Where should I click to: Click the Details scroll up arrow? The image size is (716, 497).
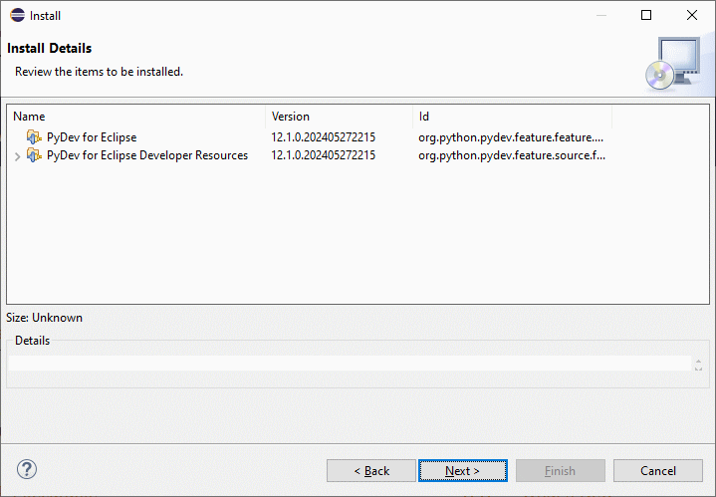pos(698,361)
